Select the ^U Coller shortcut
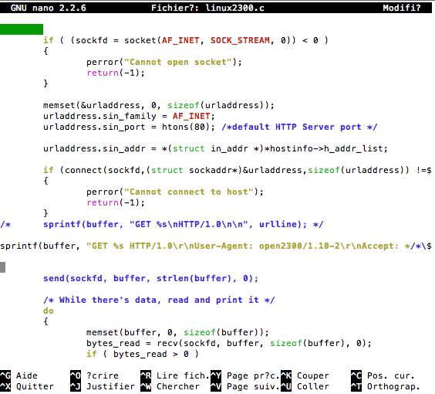 (x=305, y=386)
